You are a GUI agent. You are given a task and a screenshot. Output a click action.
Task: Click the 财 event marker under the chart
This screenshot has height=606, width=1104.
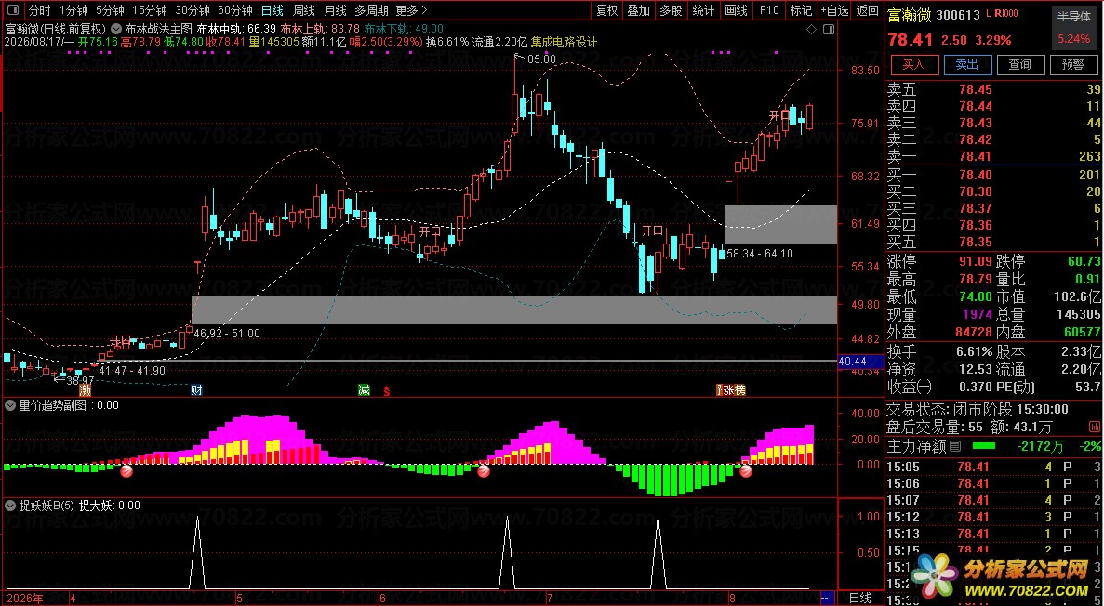click(x=196, y=390)
